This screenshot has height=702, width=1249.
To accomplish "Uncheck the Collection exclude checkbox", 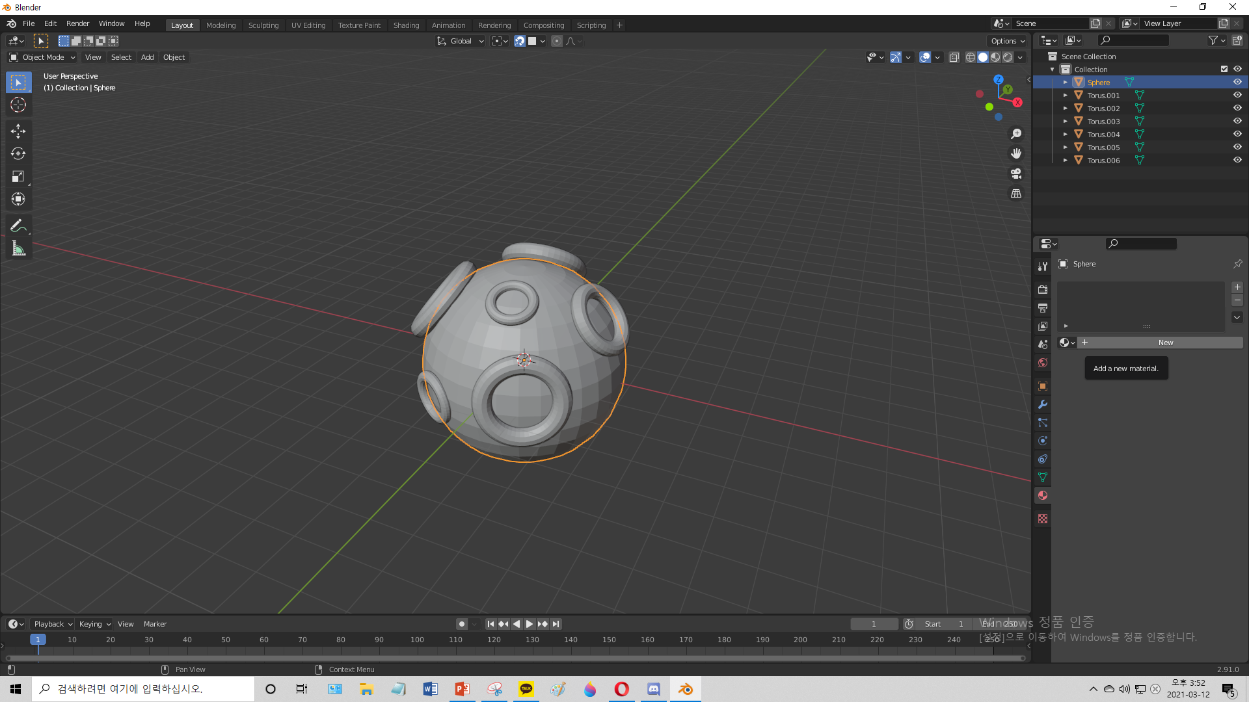I will [1224, 70].
